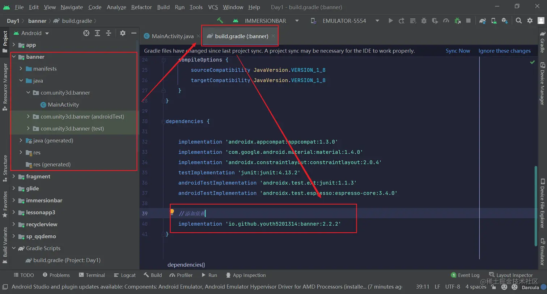
Task: Toggle the Favorites tool window
Action: [5, 204]
